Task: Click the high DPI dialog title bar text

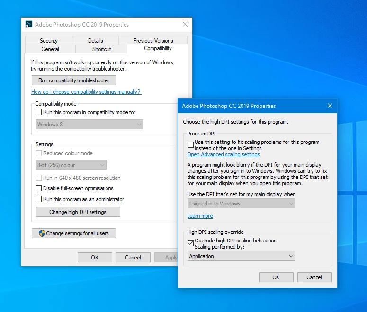Action: coord(229,106)
